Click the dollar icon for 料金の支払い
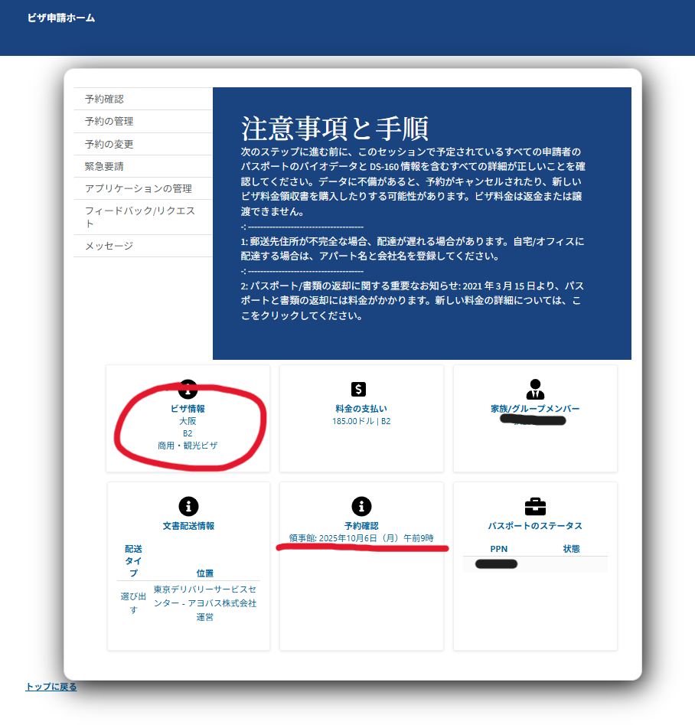695x725 pixels. (361, 389)
